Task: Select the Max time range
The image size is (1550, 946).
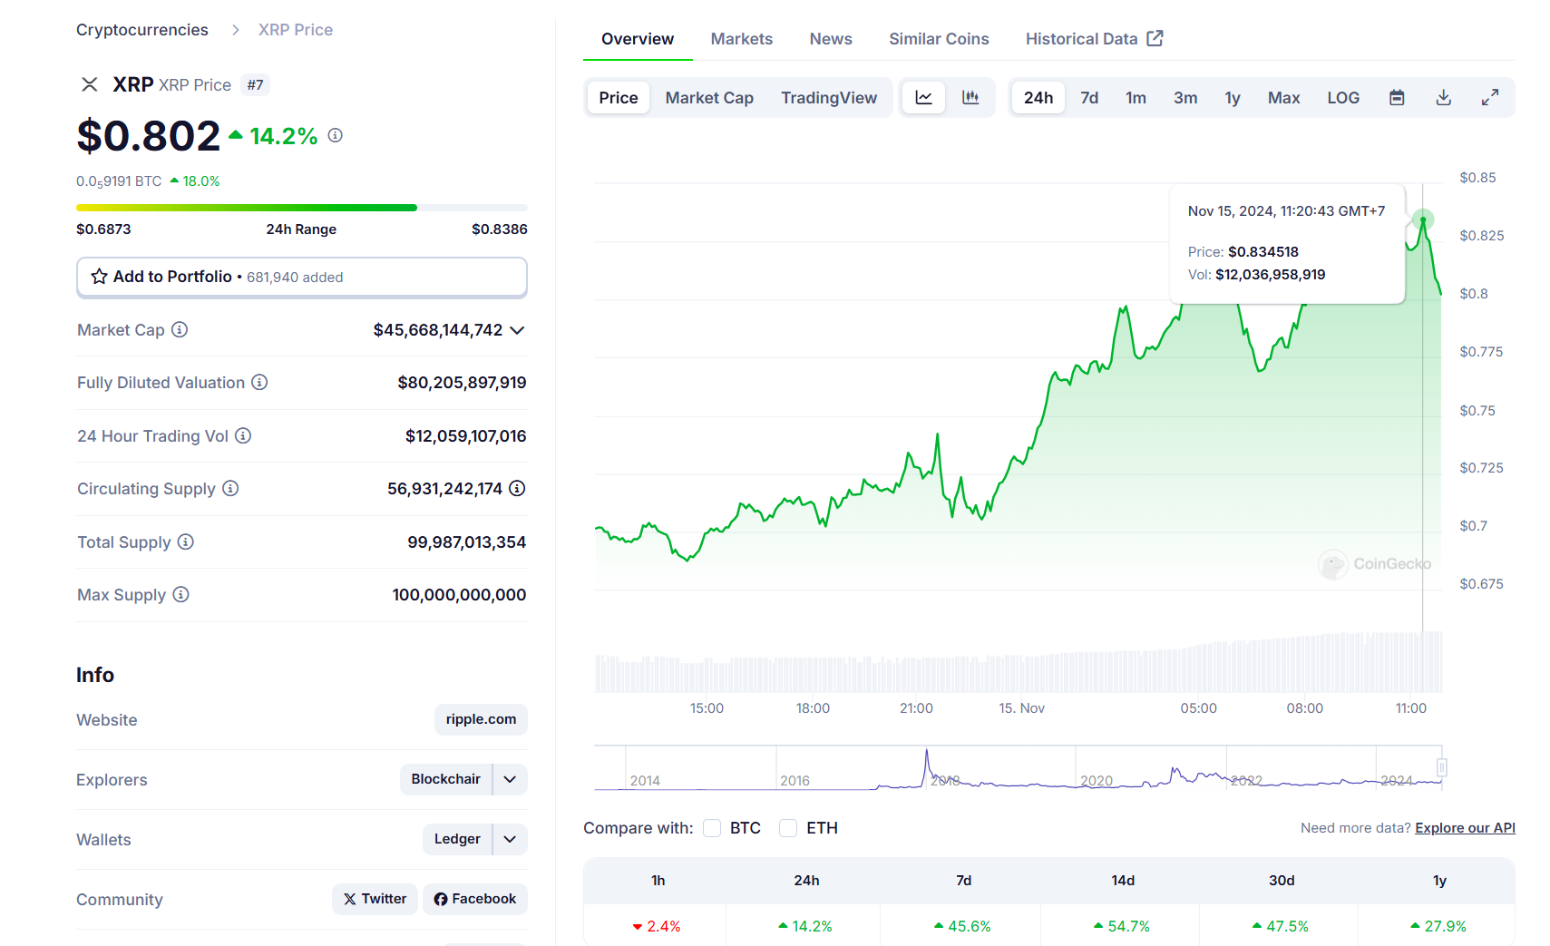Action: (x=1283, y=97)
